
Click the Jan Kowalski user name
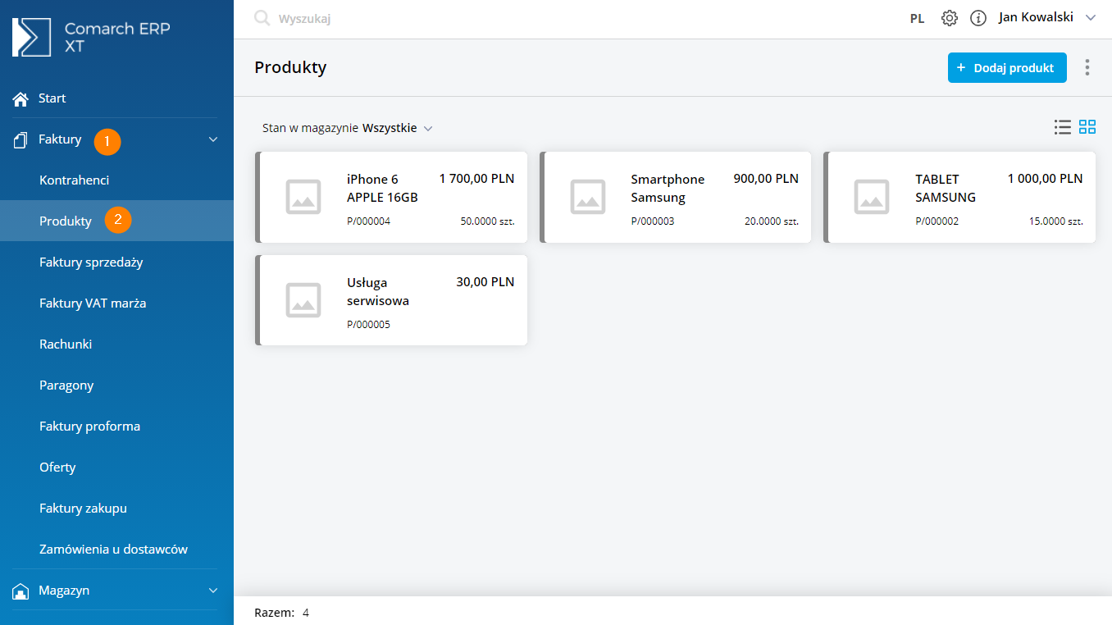point(1036,17)
